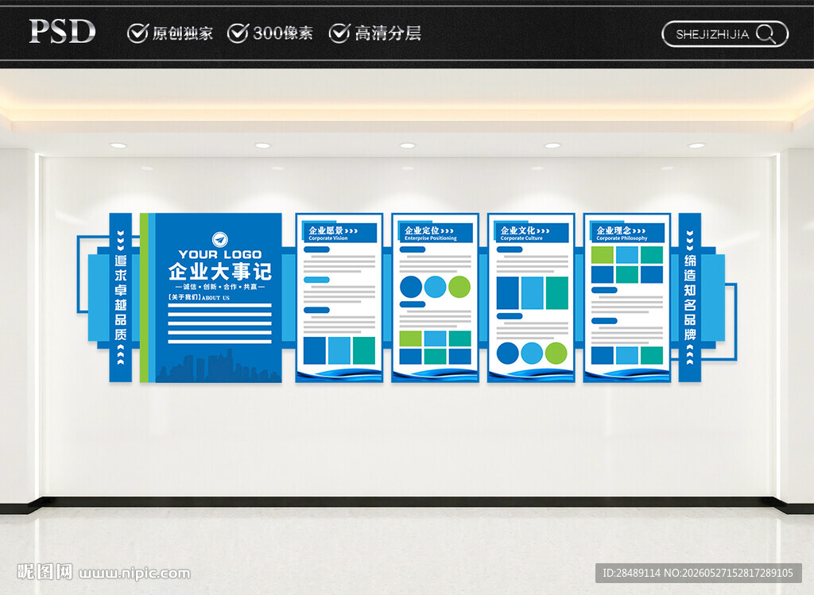The height and width of the screenshot is (595, 814).
Task: Click the city skyline silhouette on blue panel
Action: pyautogui.click(x=219, y=367)
